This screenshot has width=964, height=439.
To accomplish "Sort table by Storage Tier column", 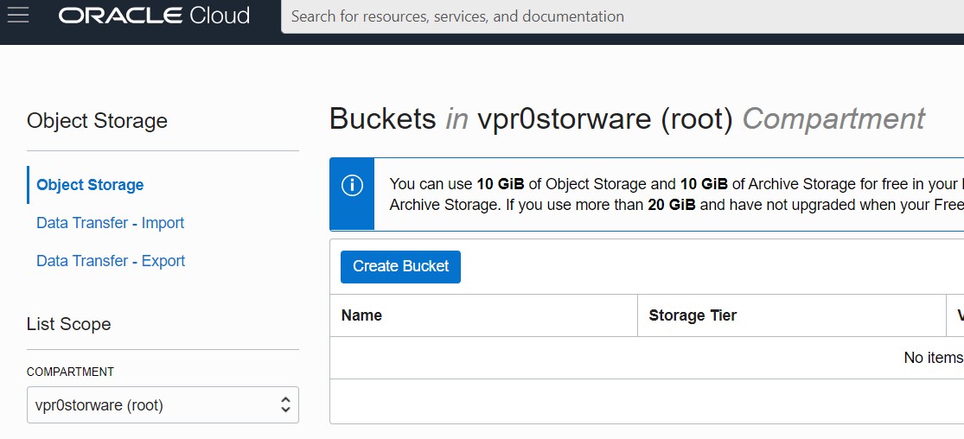I will (693, 315).
